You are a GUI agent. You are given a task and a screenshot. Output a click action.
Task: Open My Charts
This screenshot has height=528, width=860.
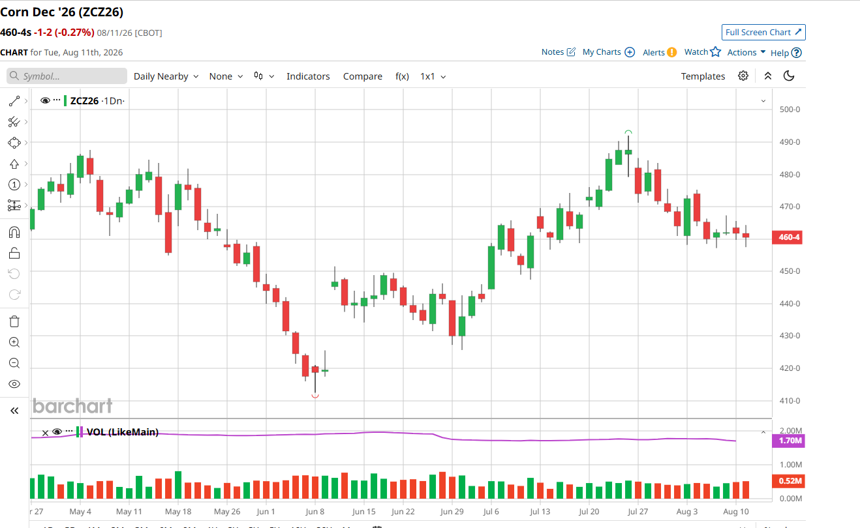[609, 52]
